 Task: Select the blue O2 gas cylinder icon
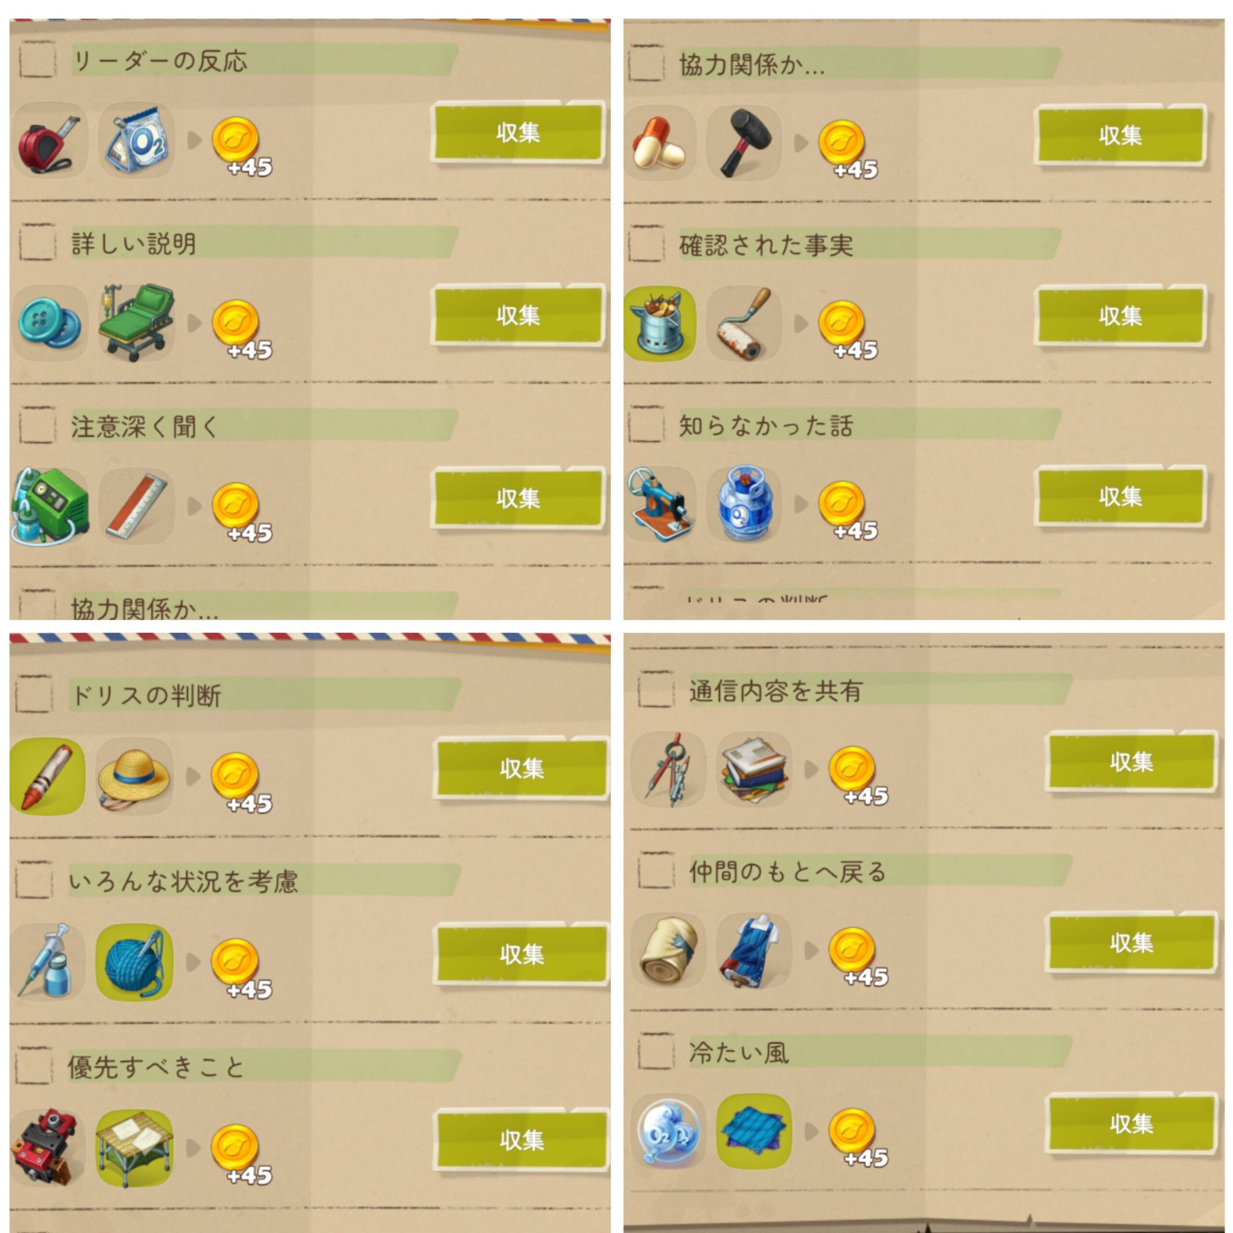click(745, 504)
